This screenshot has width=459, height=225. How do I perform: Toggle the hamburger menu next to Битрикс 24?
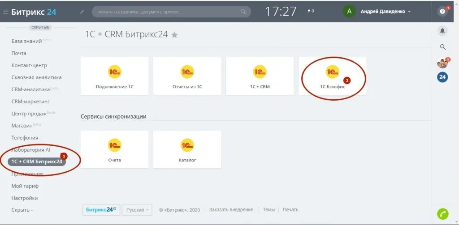tap(5, 12)
